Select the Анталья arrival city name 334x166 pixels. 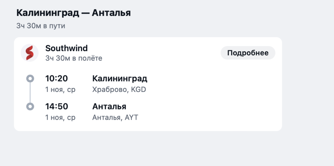tap(109, 107)
